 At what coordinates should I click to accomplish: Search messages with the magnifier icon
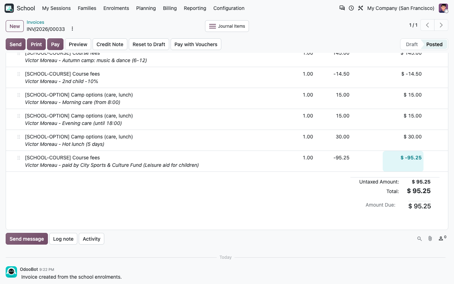click(x=420, y=239)
